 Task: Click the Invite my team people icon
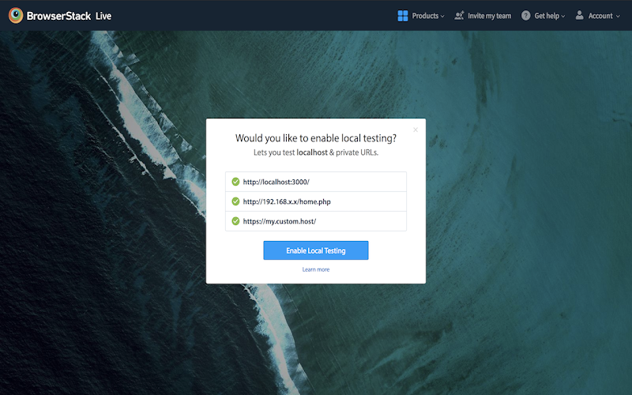click(x=459, y=16)
